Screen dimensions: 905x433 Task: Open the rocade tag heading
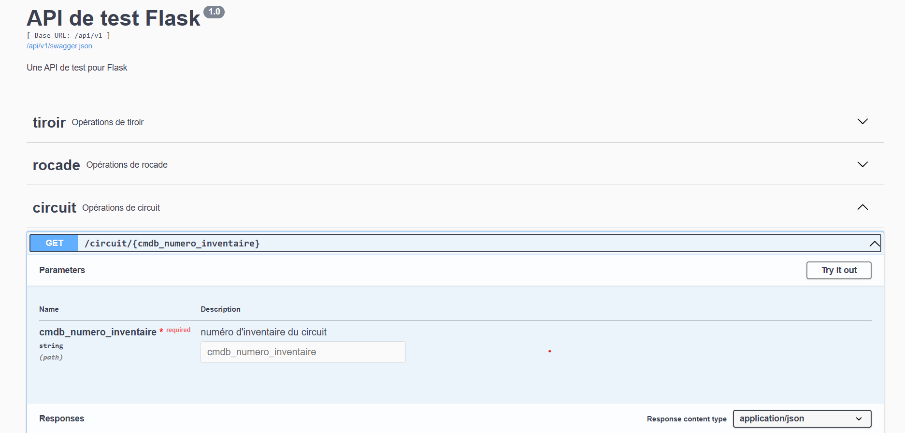57,165
